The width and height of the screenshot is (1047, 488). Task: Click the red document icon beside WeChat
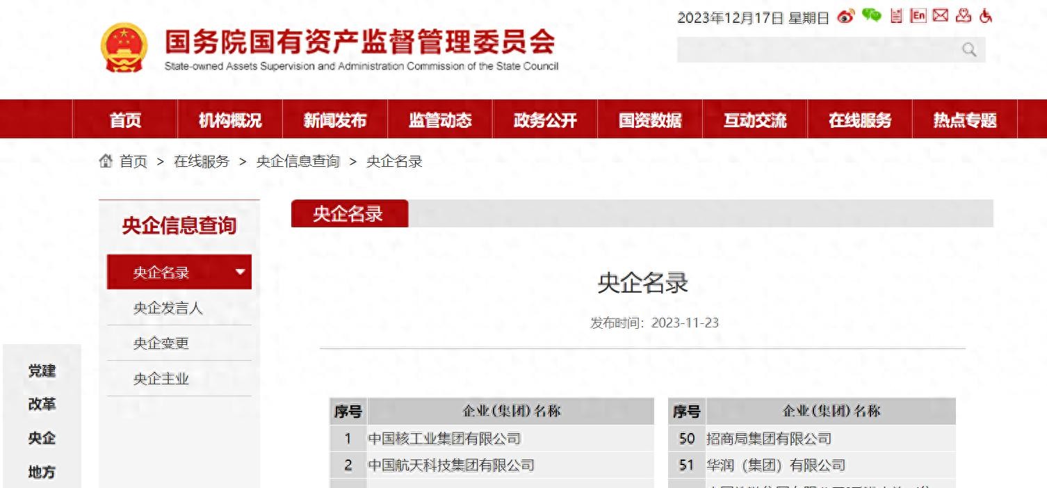coord(896,16)
